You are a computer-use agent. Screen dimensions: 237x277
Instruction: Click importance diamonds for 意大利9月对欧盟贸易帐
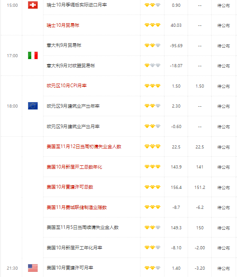[x=152, y=65]
